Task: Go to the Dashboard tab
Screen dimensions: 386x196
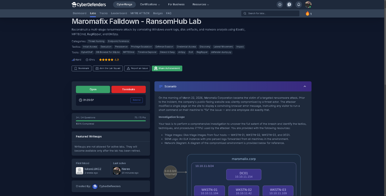Action: [x=79, y=13]
